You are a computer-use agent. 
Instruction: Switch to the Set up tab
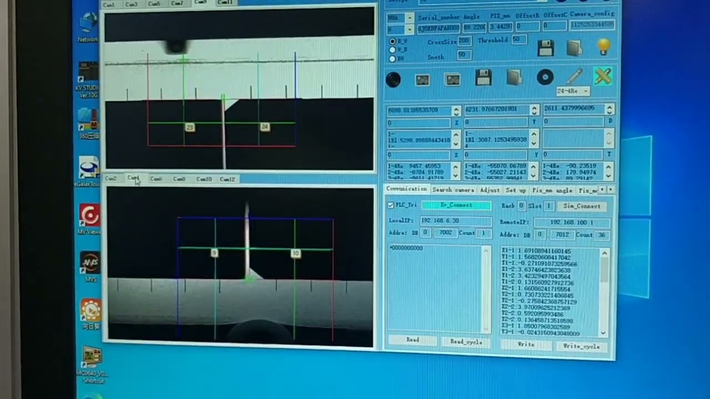click(x=516, y=190)
